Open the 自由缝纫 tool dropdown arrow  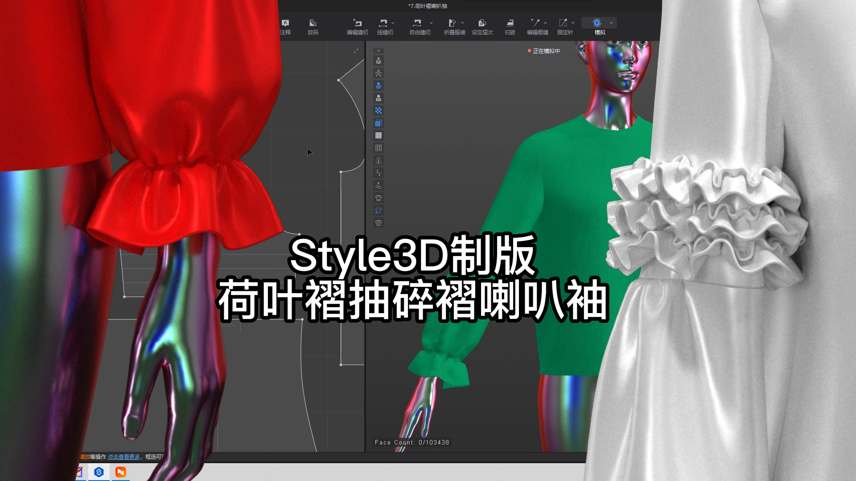[x=431, y=23]
